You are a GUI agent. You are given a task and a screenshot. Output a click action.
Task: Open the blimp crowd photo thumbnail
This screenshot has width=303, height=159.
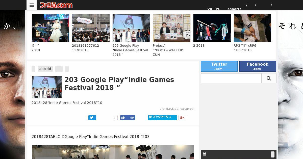91,28
